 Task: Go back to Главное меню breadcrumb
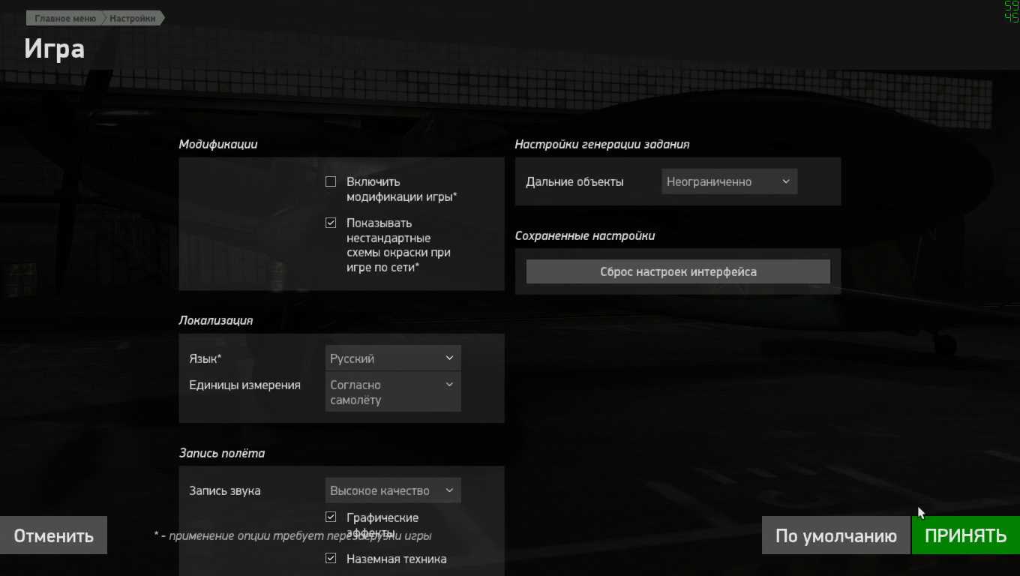tap(65, 19)
